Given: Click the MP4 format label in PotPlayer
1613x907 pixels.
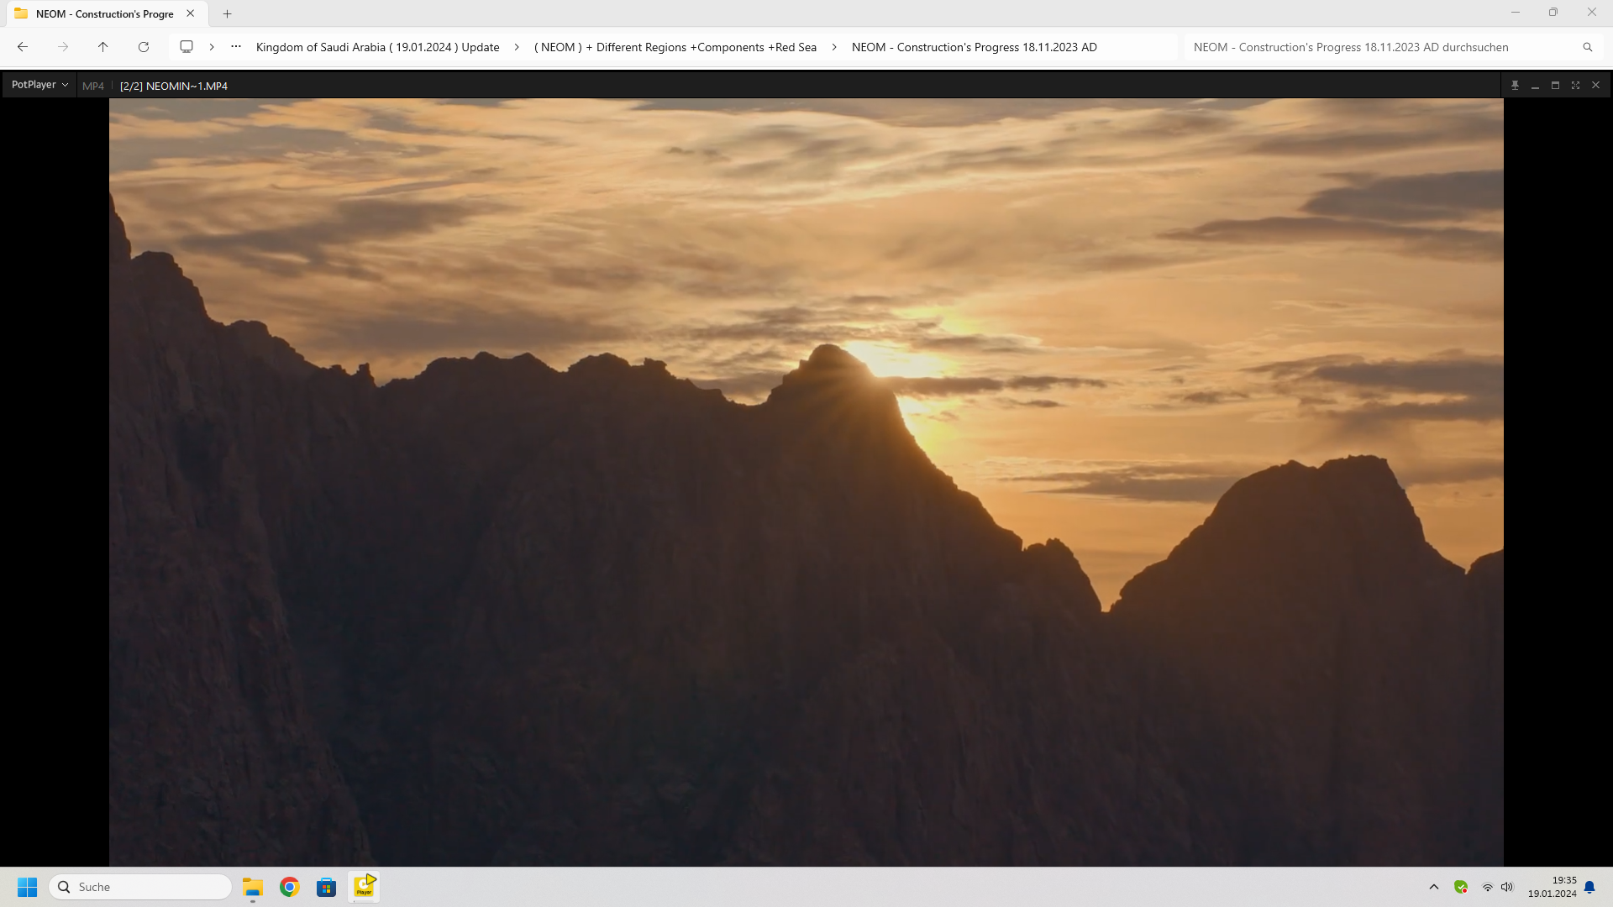Looking at the screenshot, I should tap(93, 86).
